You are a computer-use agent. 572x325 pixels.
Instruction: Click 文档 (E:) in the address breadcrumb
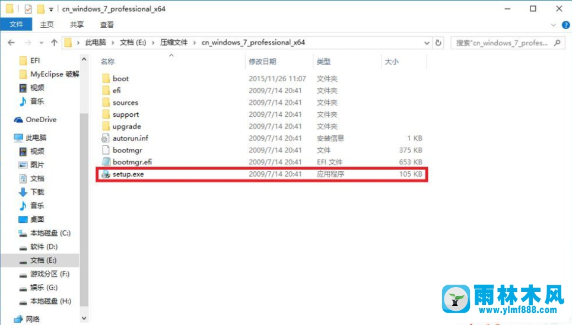[x=133, y=42]
